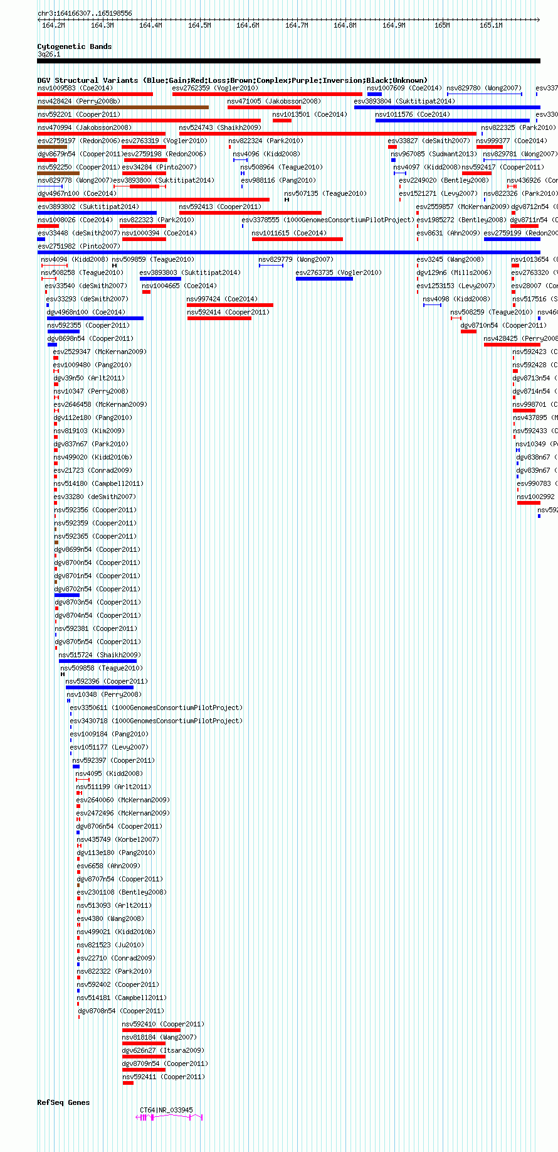558x1152 pixels.
Task: Open esv3430718 (1000GenomesConsortiumPilotProject) variant
Action: [156, 721]
